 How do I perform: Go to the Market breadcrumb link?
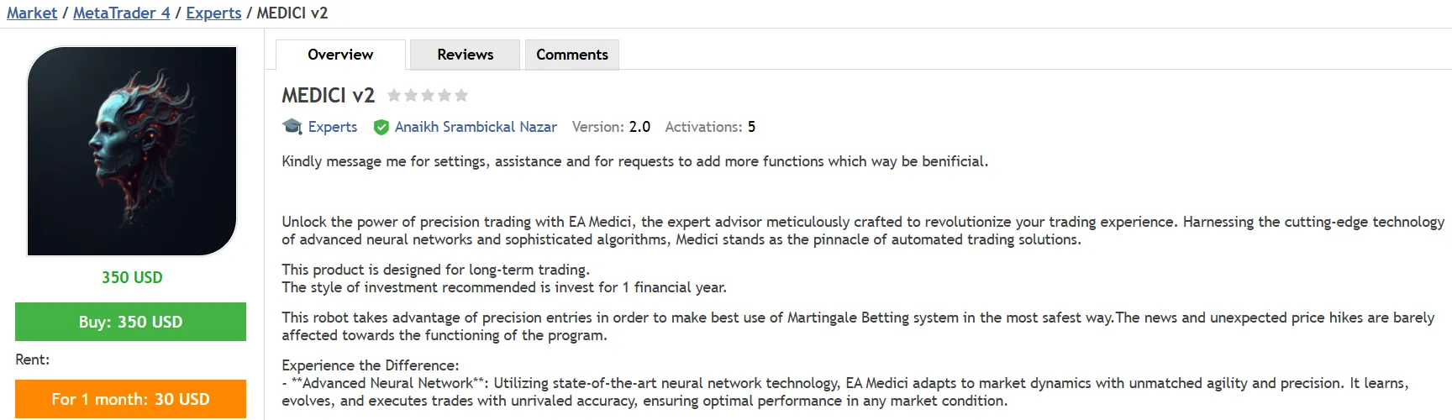coord(32,13)
